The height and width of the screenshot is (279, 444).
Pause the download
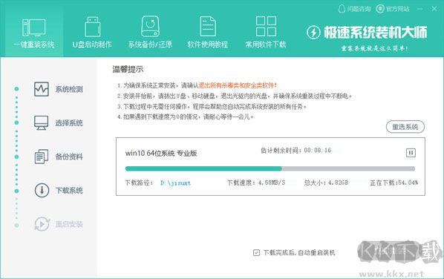(411, 153)
